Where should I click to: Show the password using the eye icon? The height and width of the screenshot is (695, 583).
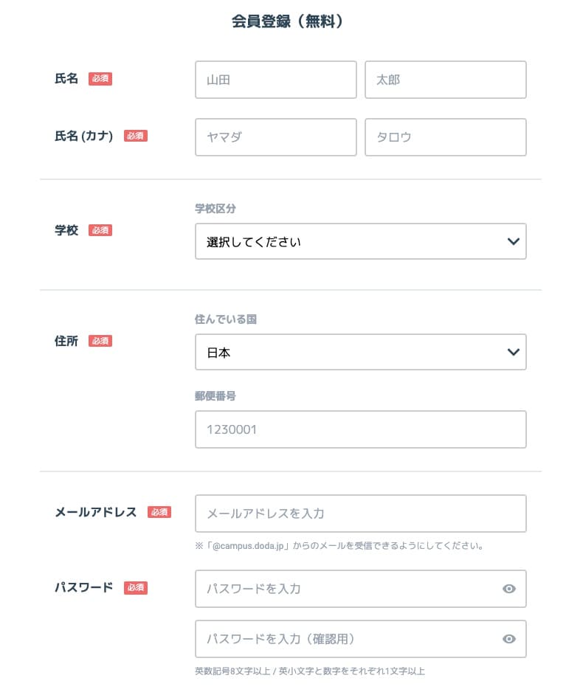508,589
